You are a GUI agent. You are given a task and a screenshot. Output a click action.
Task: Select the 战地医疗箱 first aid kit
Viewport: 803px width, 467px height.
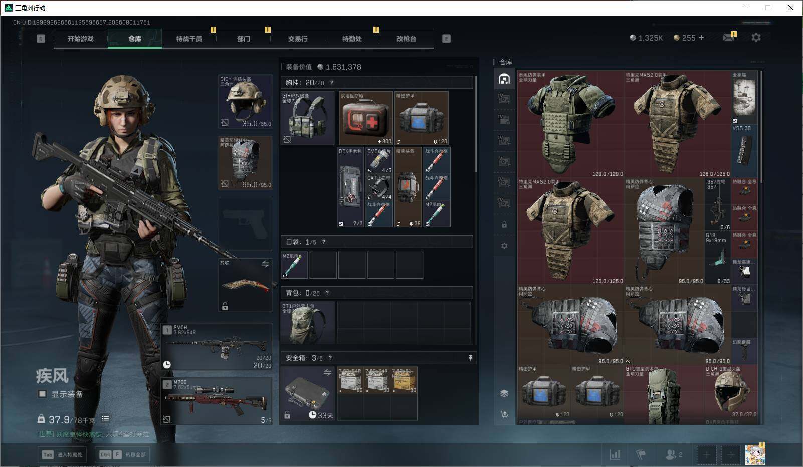(366, 118)
